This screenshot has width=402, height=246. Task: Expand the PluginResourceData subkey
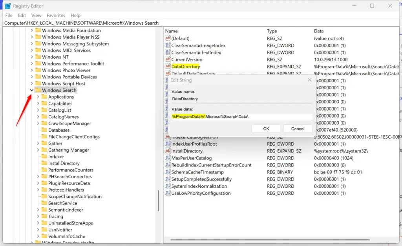38,183
